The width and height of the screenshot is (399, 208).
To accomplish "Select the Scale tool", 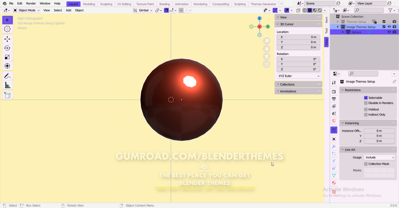I will pos(7,57).
